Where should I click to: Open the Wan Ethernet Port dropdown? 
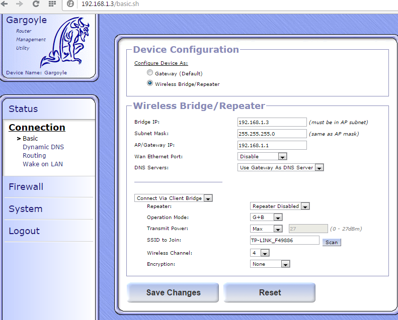[x=262, y=156]
